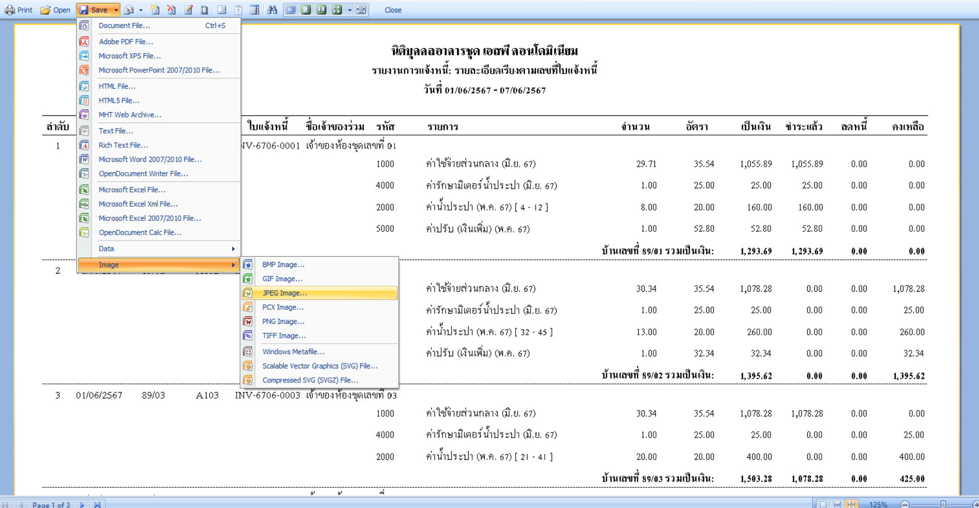Viewport: 979px width, 508px height.
Task: Adjust the zoom slider in status bar
Action: [943, 504]
